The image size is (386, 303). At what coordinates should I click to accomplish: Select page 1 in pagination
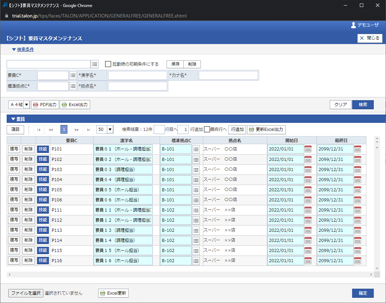coord(64,130)
